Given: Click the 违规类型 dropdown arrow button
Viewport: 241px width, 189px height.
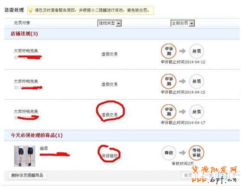Looking at the screenshot, I should tap(118, 23).
